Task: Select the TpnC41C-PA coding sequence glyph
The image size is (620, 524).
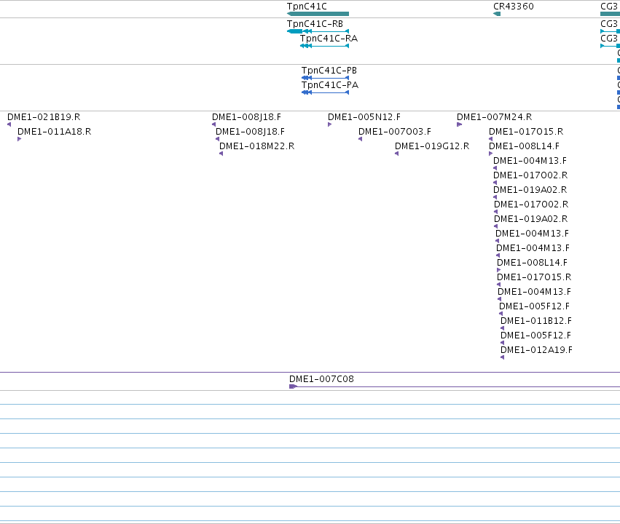Action: (325, 92)
